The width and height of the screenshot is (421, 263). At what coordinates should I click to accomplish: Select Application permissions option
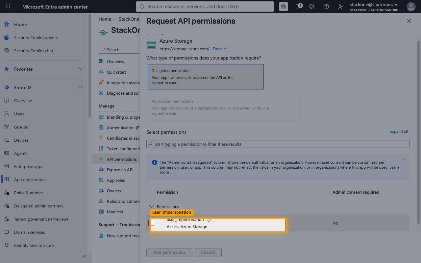coord(224,107)
